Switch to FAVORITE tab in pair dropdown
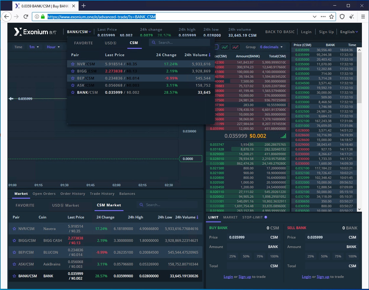369x290 pixels. pos(83,43)
